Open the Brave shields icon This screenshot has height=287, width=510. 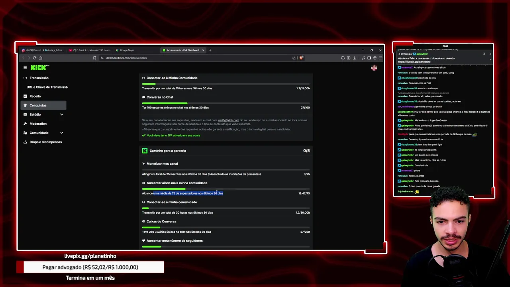tap(301, 58)
